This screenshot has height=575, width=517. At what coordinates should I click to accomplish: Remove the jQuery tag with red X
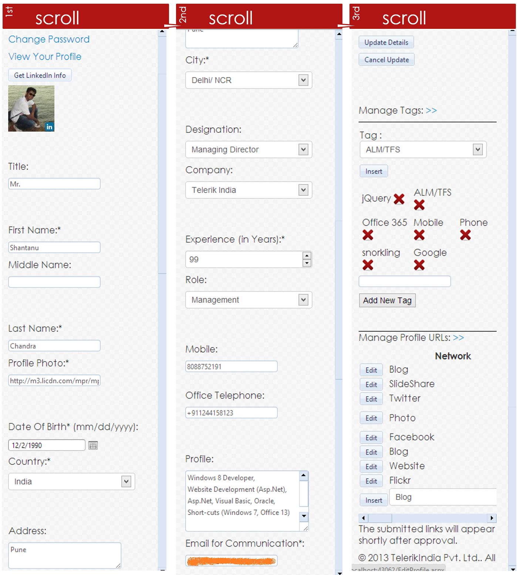(399, 199)
